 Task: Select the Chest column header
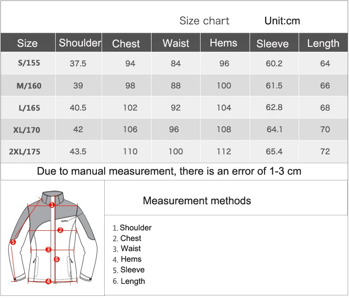click(x=126, y=42)
